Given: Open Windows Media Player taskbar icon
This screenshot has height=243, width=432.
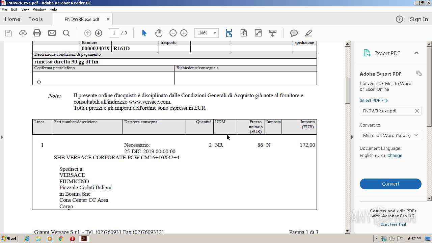Looking at the screenshot, I should [50, 239].
